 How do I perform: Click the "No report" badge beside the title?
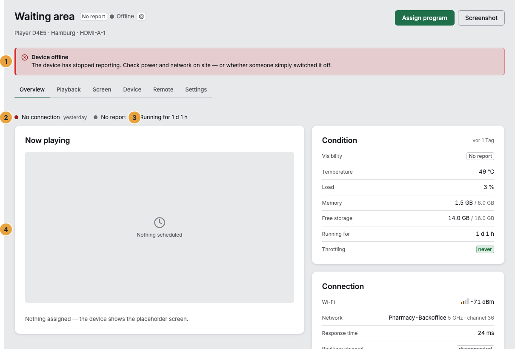[94, 17]
